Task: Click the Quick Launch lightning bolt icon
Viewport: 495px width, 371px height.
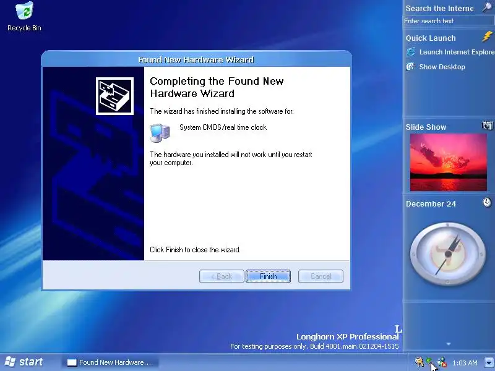Action: click(488, 36)
